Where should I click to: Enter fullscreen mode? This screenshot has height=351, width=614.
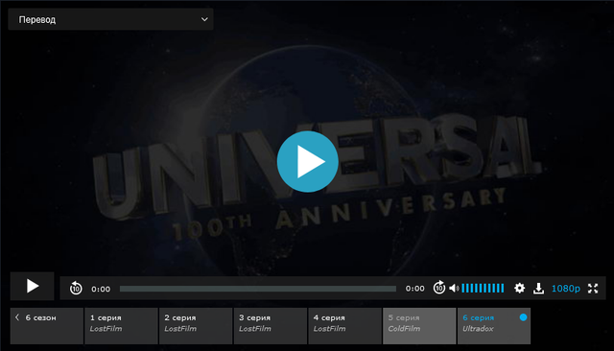[593, 289]
